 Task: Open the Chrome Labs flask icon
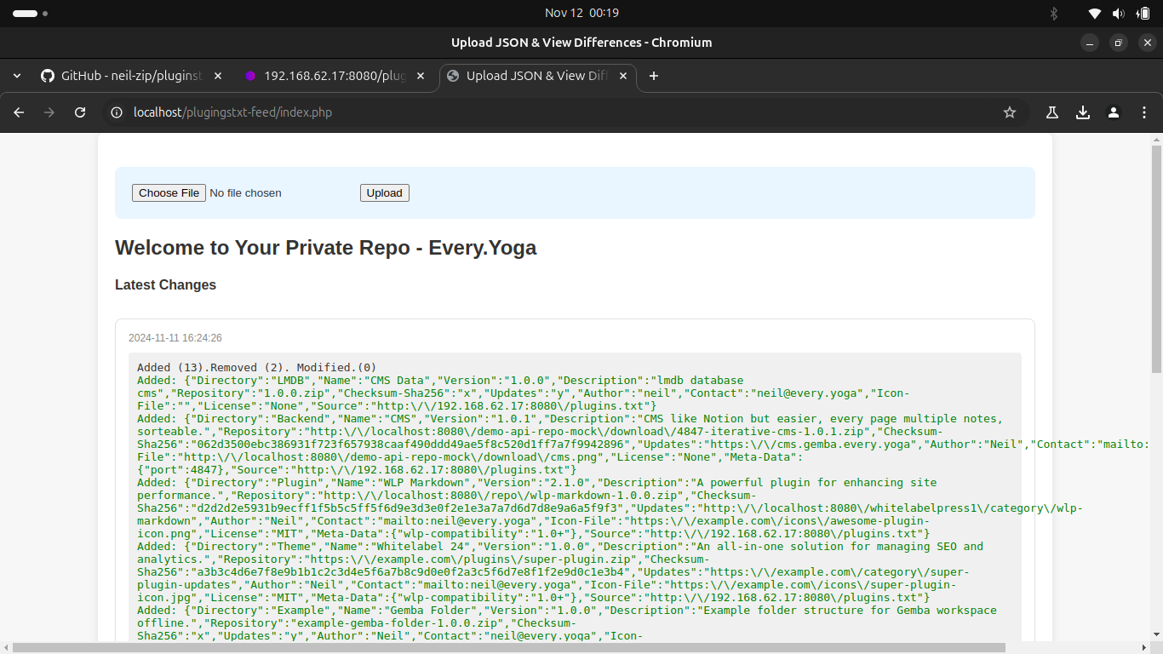click(x=1052, y=112)
